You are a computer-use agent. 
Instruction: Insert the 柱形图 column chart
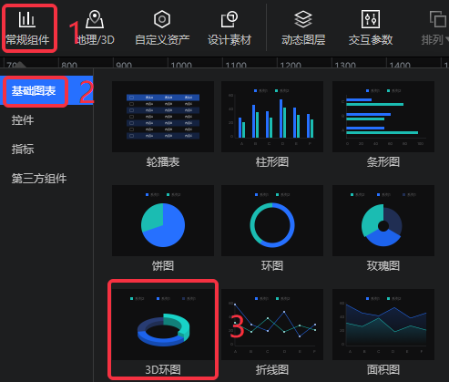tap(272, 117)
